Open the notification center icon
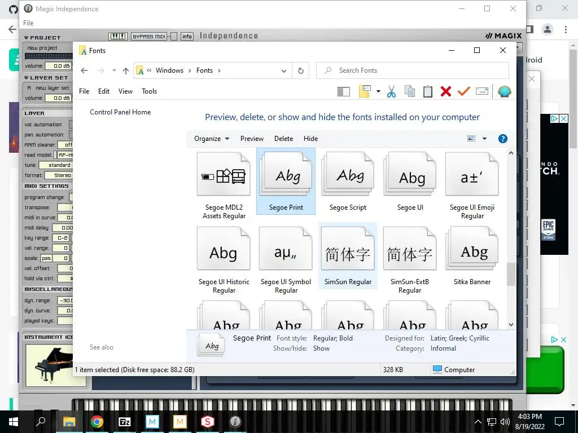 coord(559,422)
